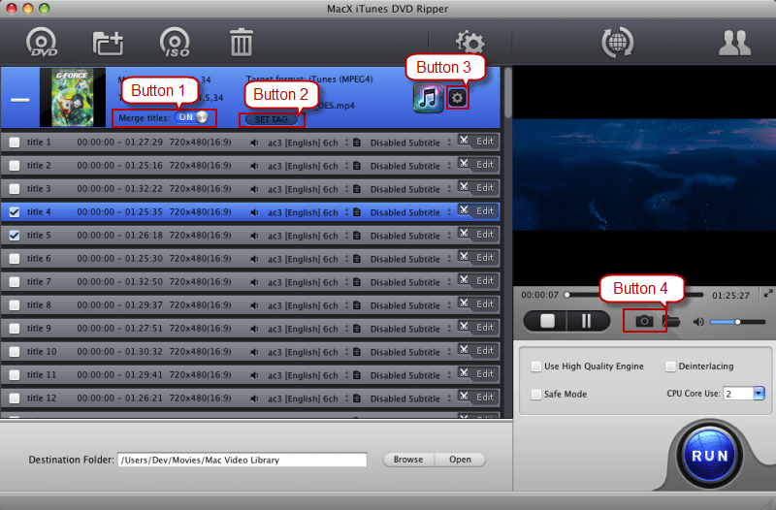Open the subtitle selector for title 11

click(410, 375)
